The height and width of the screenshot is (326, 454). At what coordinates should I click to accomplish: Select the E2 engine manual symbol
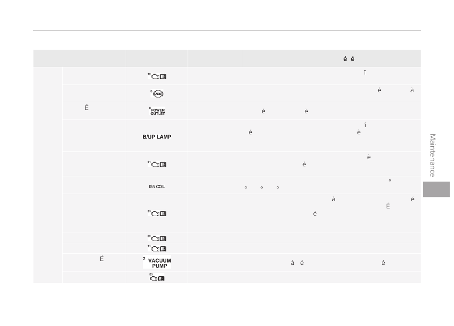157,238
